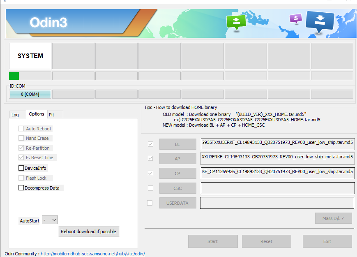Image resolution: width=357 pixels, height=257 pixels.
Task: Switch to the Log tab
Action: pyautogui.click(x=15, y=115)
